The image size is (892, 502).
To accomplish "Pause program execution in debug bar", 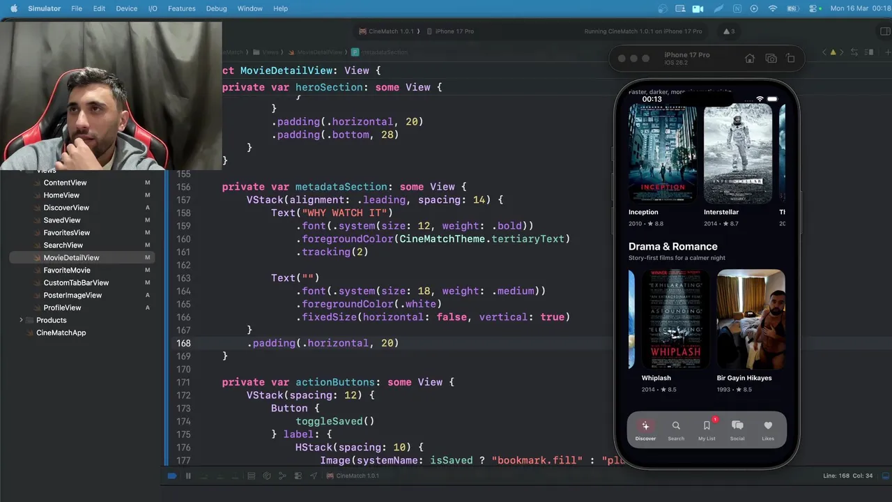I will click(188, 476).
